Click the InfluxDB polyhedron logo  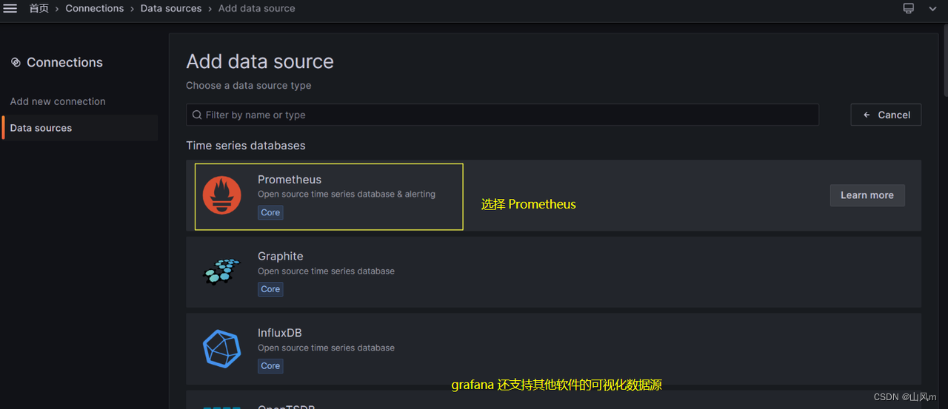pos(221,348)
